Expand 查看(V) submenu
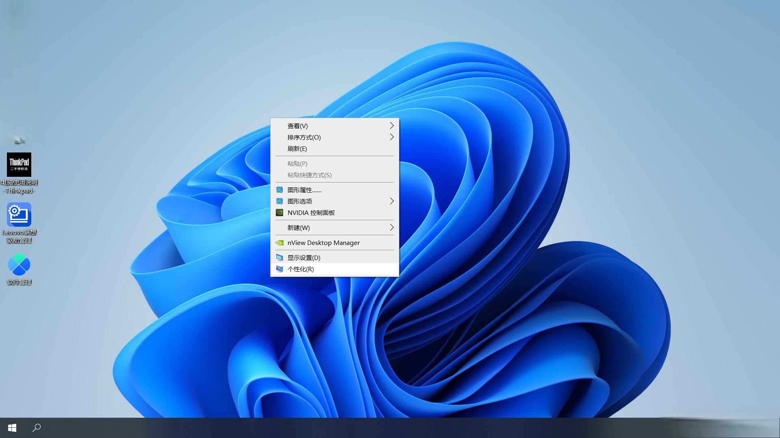The height and width of the screenshot is (438, 780). (334, 125)
